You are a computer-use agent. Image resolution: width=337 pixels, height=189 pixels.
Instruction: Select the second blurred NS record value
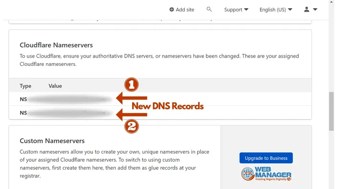point(70,113)
